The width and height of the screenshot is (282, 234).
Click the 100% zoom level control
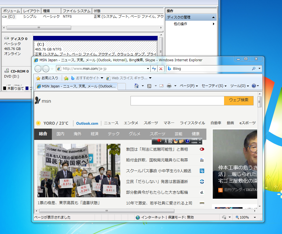pos(245,217)
